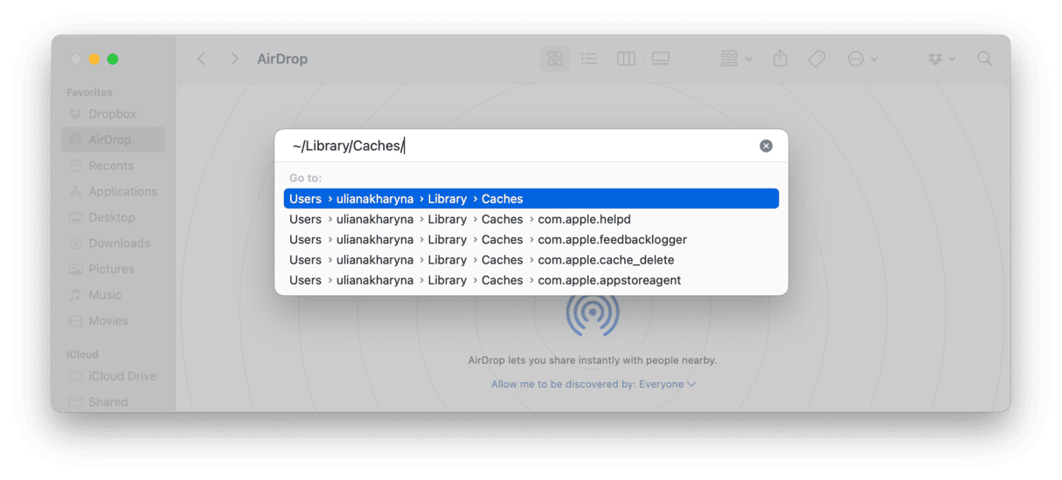The height and width of the screenshot is (480, 1062).
Task: Open the 'Allow me to be discovered by' dropdown
Action: click(x=593, y=384)
